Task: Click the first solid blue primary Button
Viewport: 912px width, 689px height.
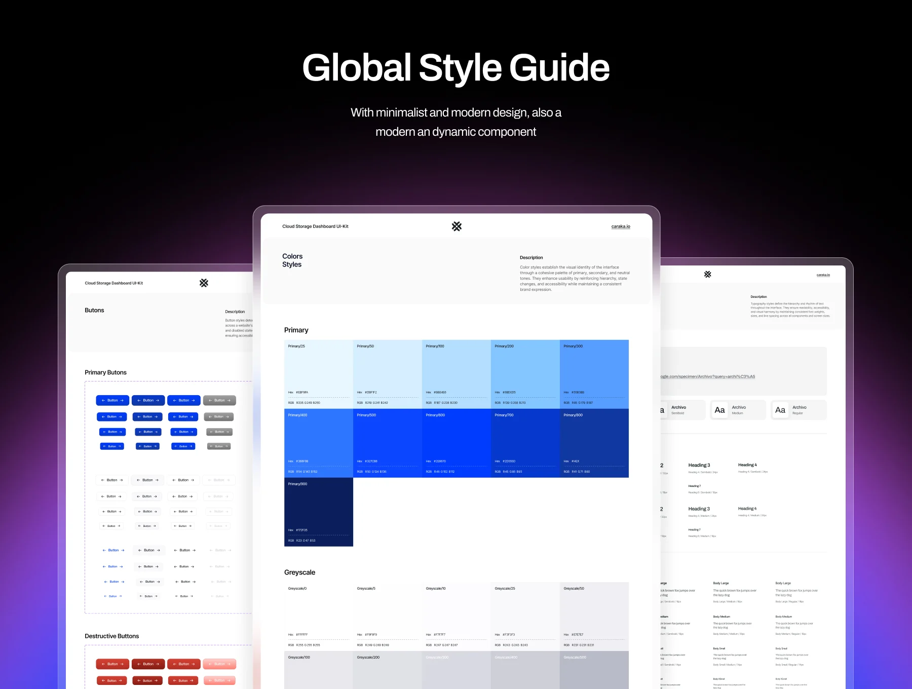Action: [112, 400]
